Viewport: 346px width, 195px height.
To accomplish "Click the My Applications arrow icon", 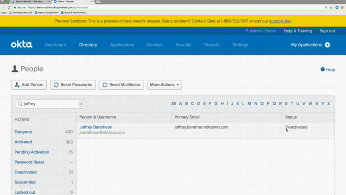I will (x=327, y=45).
